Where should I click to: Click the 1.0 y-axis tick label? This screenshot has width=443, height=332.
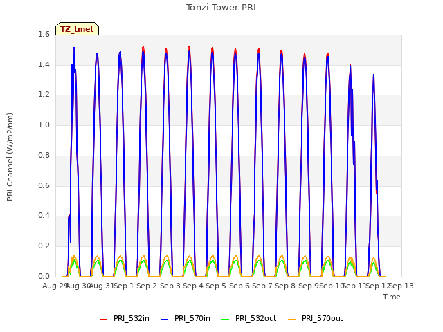(x=44, y=124)
